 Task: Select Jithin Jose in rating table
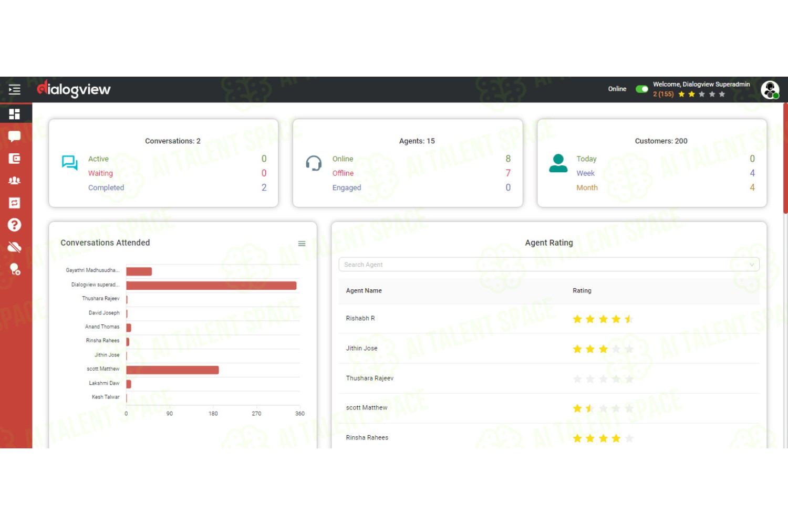point(361,349)
